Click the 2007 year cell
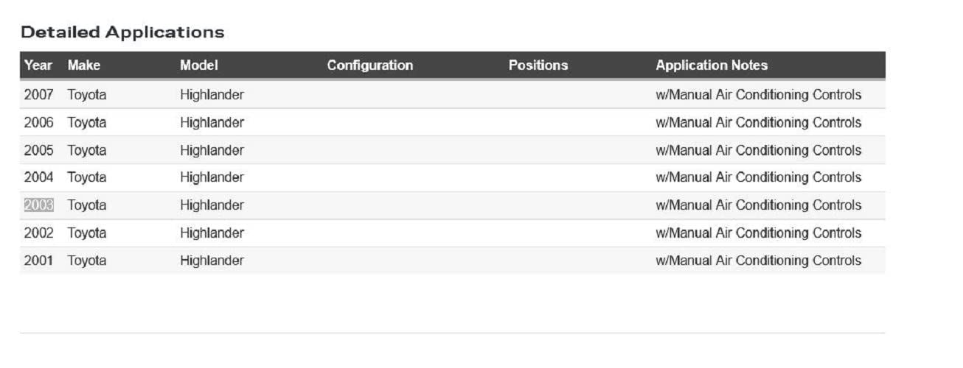This screenshot has width=963, height=368. pyautogui.click(x=39, y=95)
